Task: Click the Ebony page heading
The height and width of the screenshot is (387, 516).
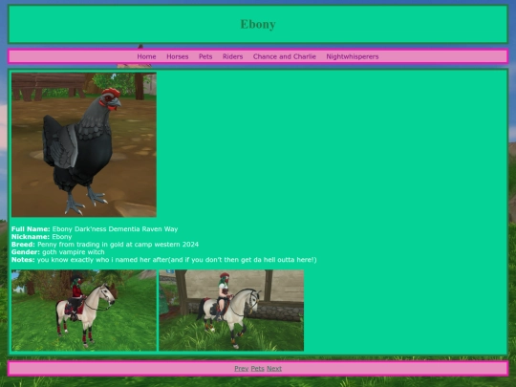Action: 258,24
